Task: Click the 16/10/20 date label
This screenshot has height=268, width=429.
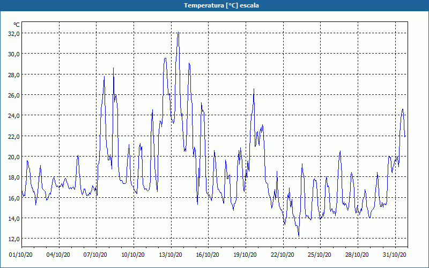Action: [x=208, y=255]
